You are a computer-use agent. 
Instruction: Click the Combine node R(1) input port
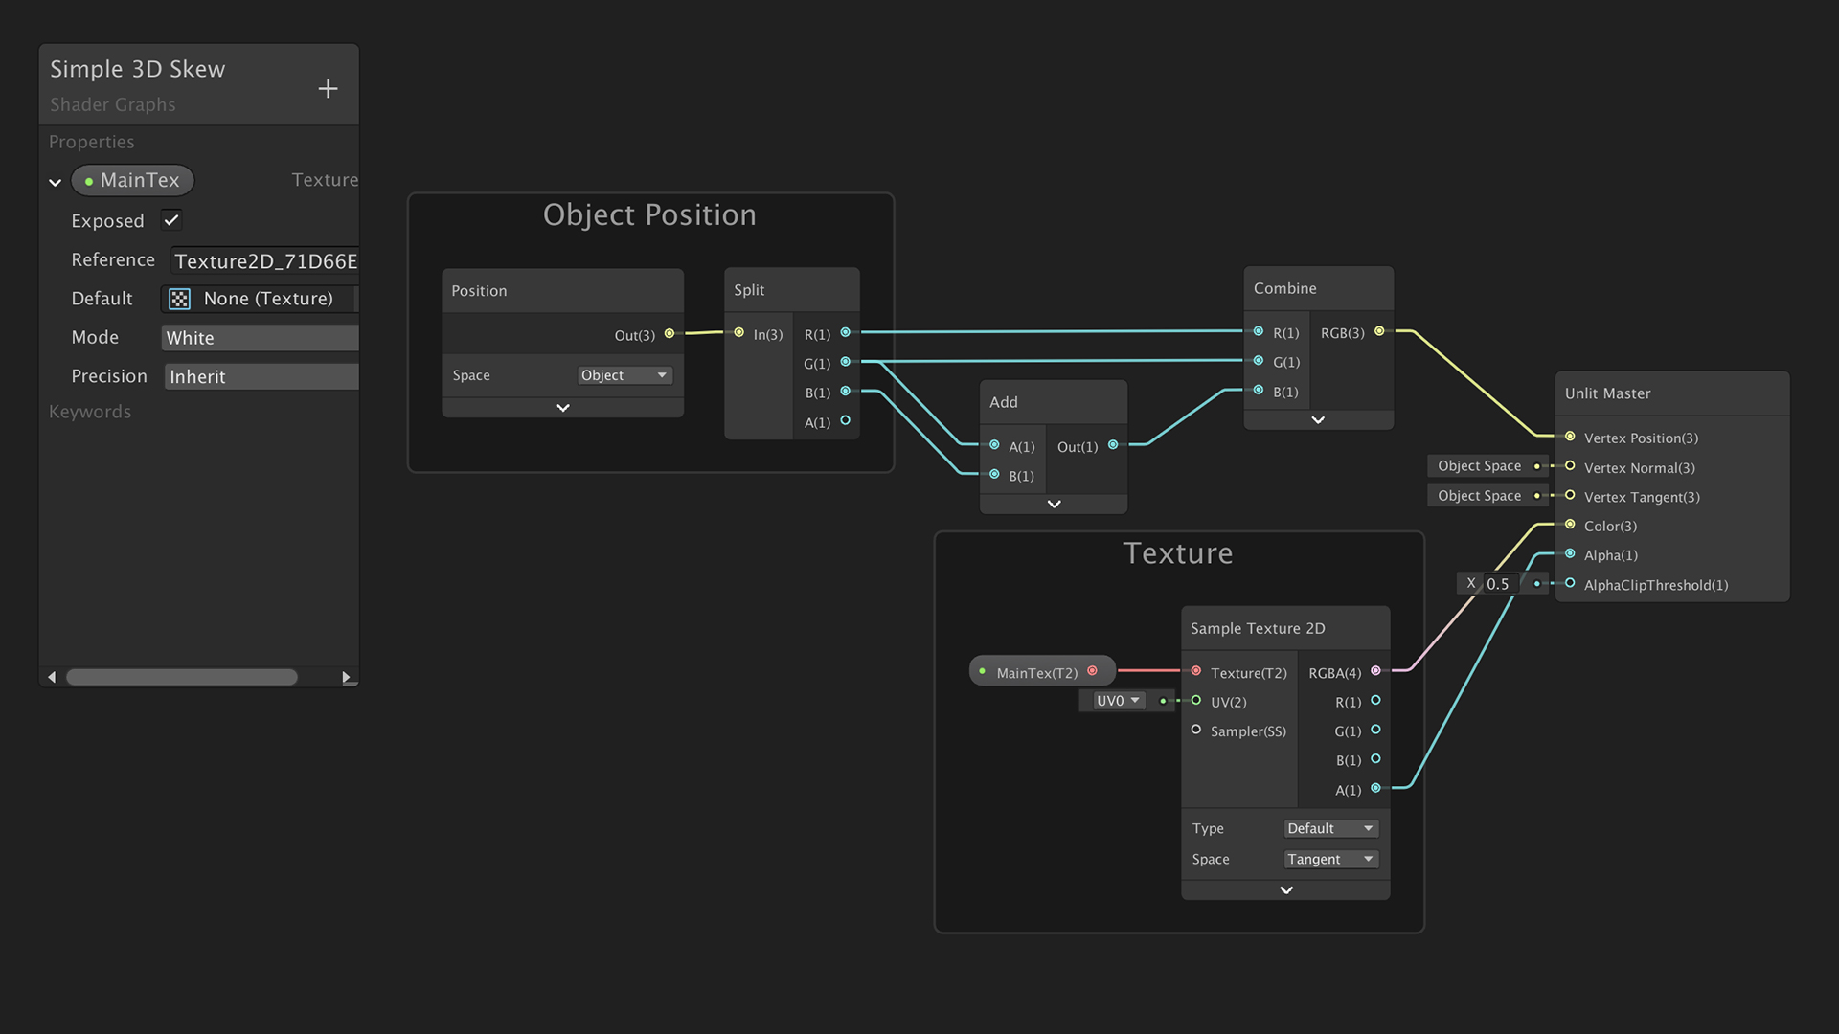(1259, 331)
